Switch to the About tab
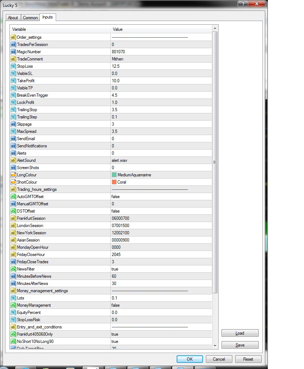304x369 pixels. click(13, 18)
